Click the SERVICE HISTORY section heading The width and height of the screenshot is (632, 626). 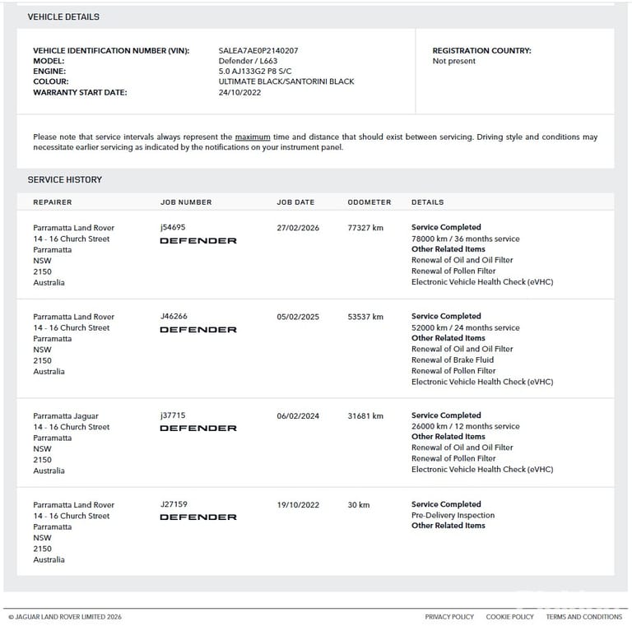(64, 179)
